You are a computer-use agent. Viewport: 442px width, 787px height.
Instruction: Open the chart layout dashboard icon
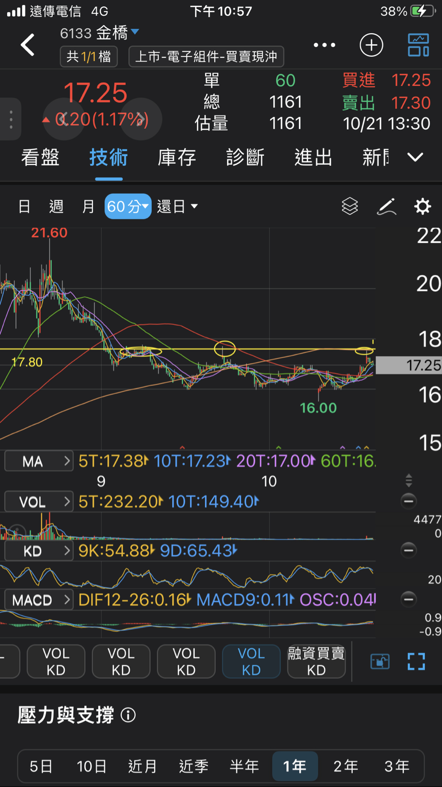418,45
